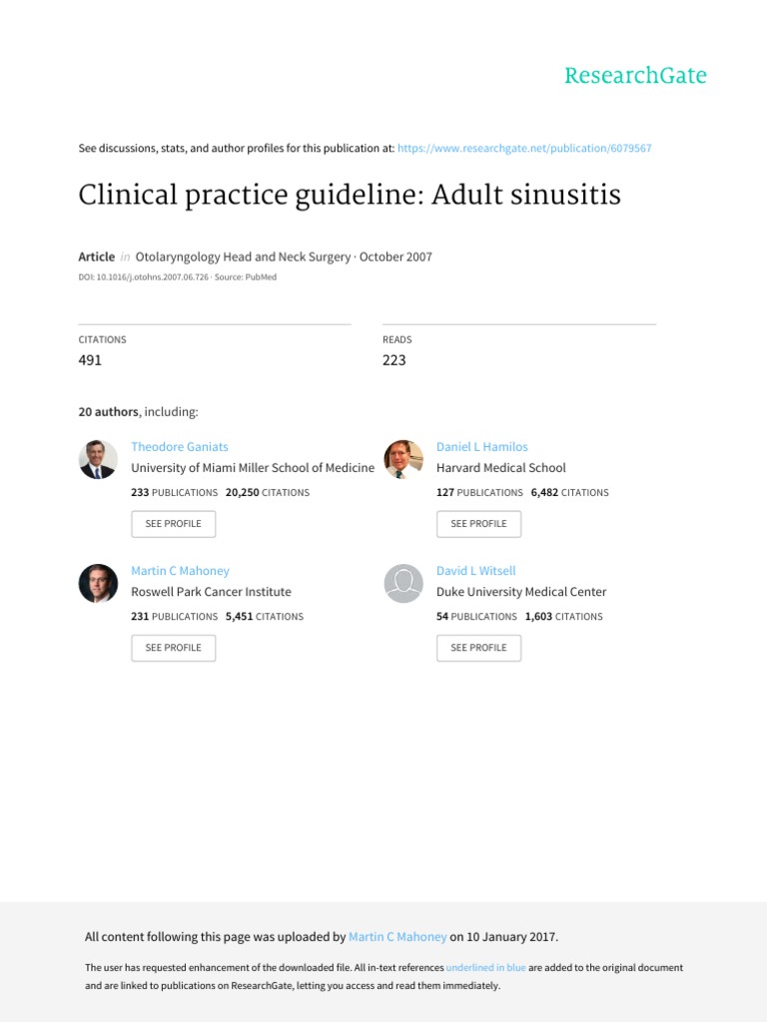Click SEE PROFILE under Theodore Ganiats
This screenshot has height=1022, width=767.
[174, 523]
